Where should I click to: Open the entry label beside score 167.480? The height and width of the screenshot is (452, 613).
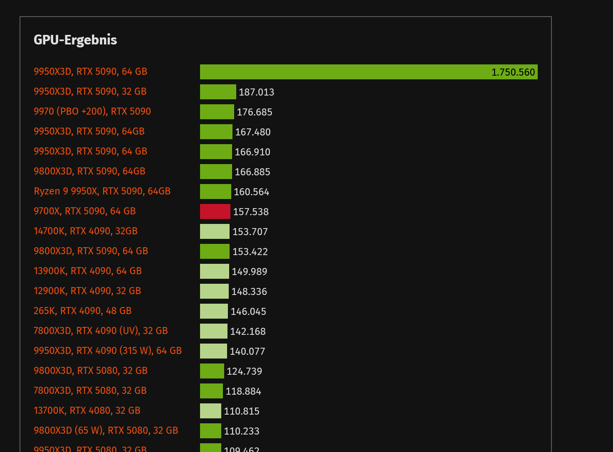89,131
